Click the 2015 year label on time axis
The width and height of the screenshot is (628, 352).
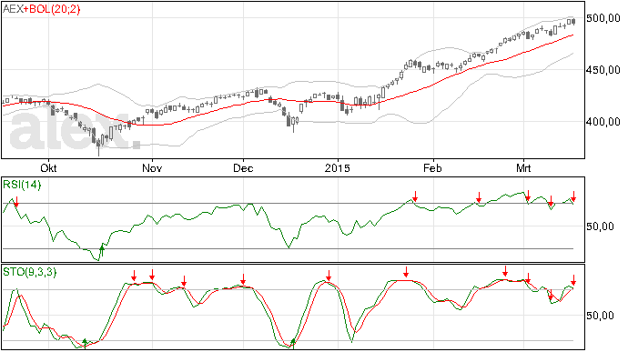click(x=338, y=167)
